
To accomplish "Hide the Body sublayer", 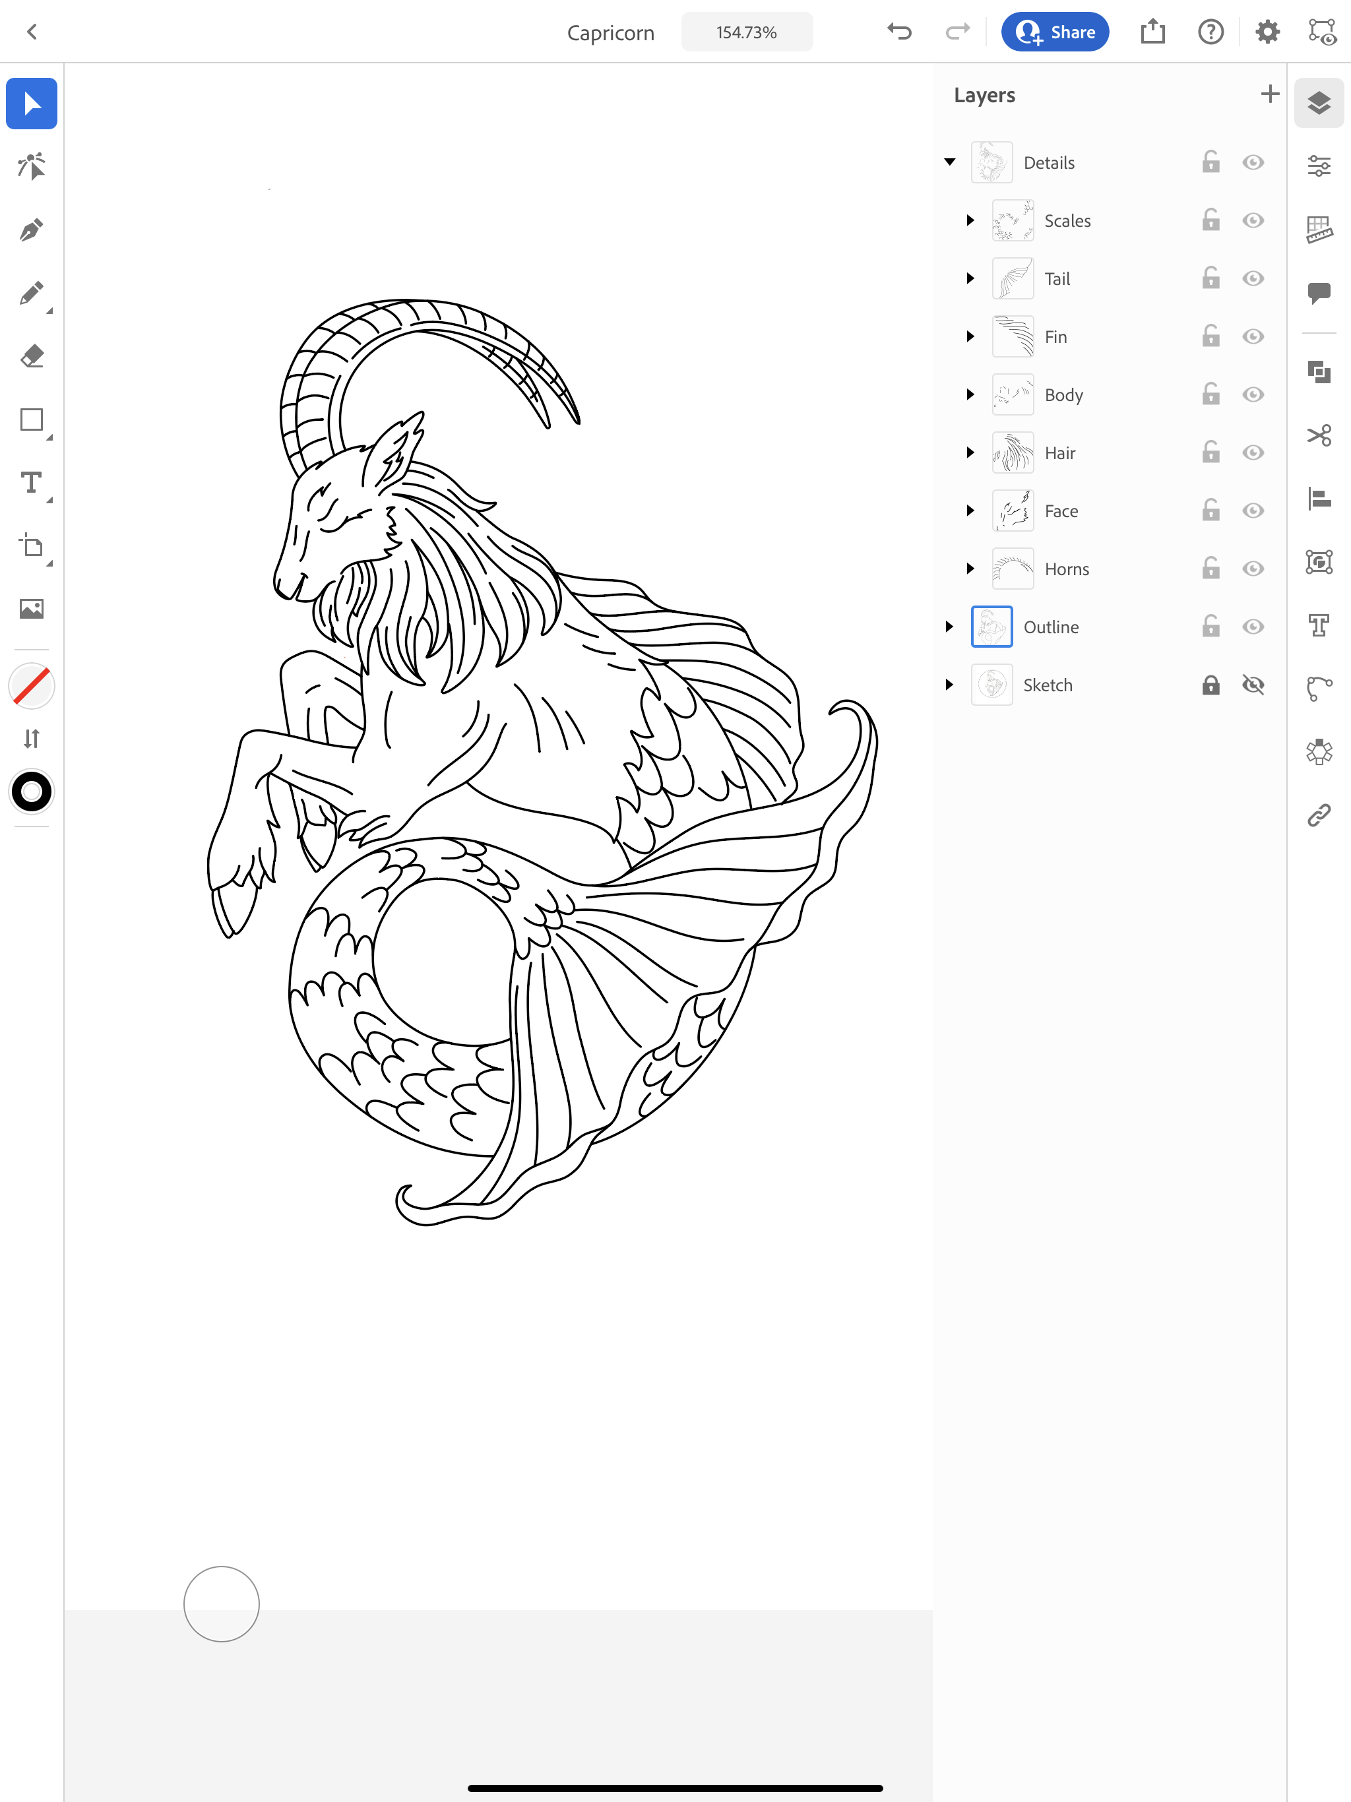I will pyautogui.click(x=1253, y=394).
